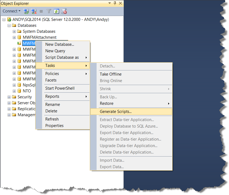Open the Restore submenu
The image size is (229, 195).
[x=107, y=103]
